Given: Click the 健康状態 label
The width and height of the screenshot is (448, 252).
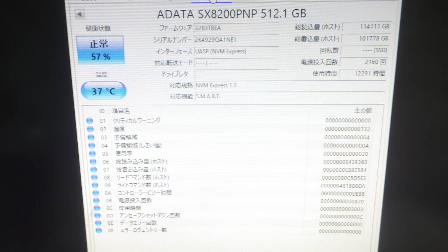Looking at the screenshot, I should click(98, 28).
